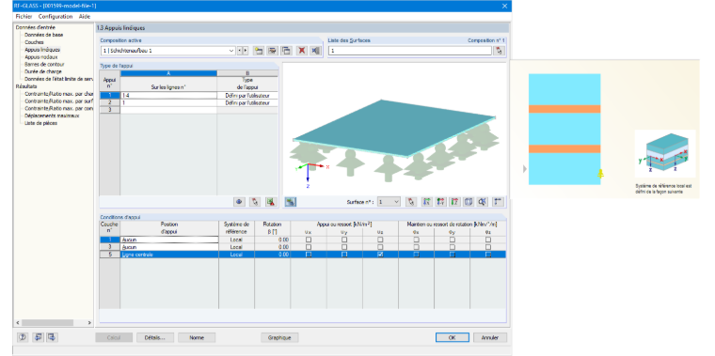Click the copy composition icon
The image size is (715, 356).
tap(286, 51)
